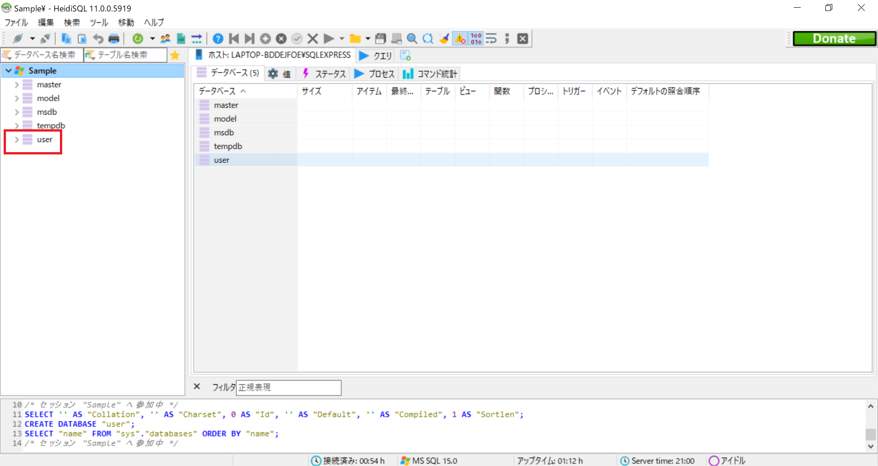Image resolution: width=878 pixels, height=466 pixels.
Task: Toggle the binary 100/010 display button
Action: pyautogui.click(x=476, y=39)
